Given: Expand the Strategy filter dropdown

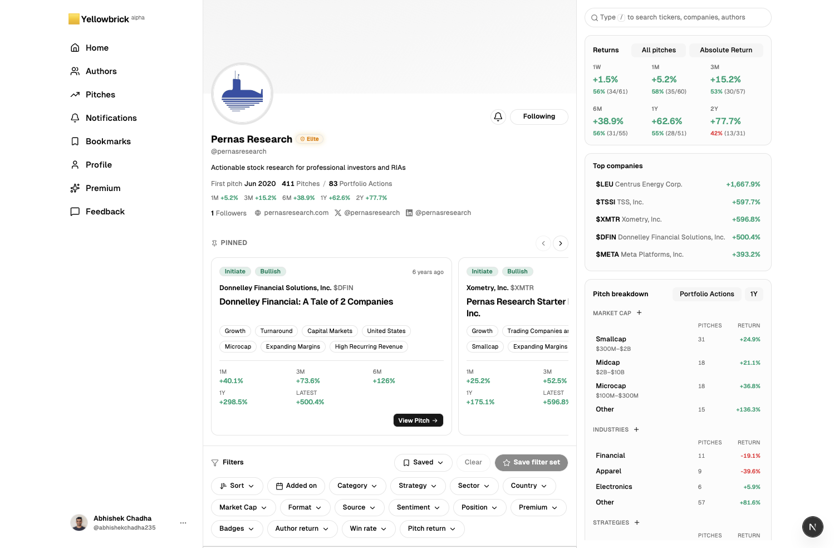Looking at the screenshot, I should tap(418, 486).
